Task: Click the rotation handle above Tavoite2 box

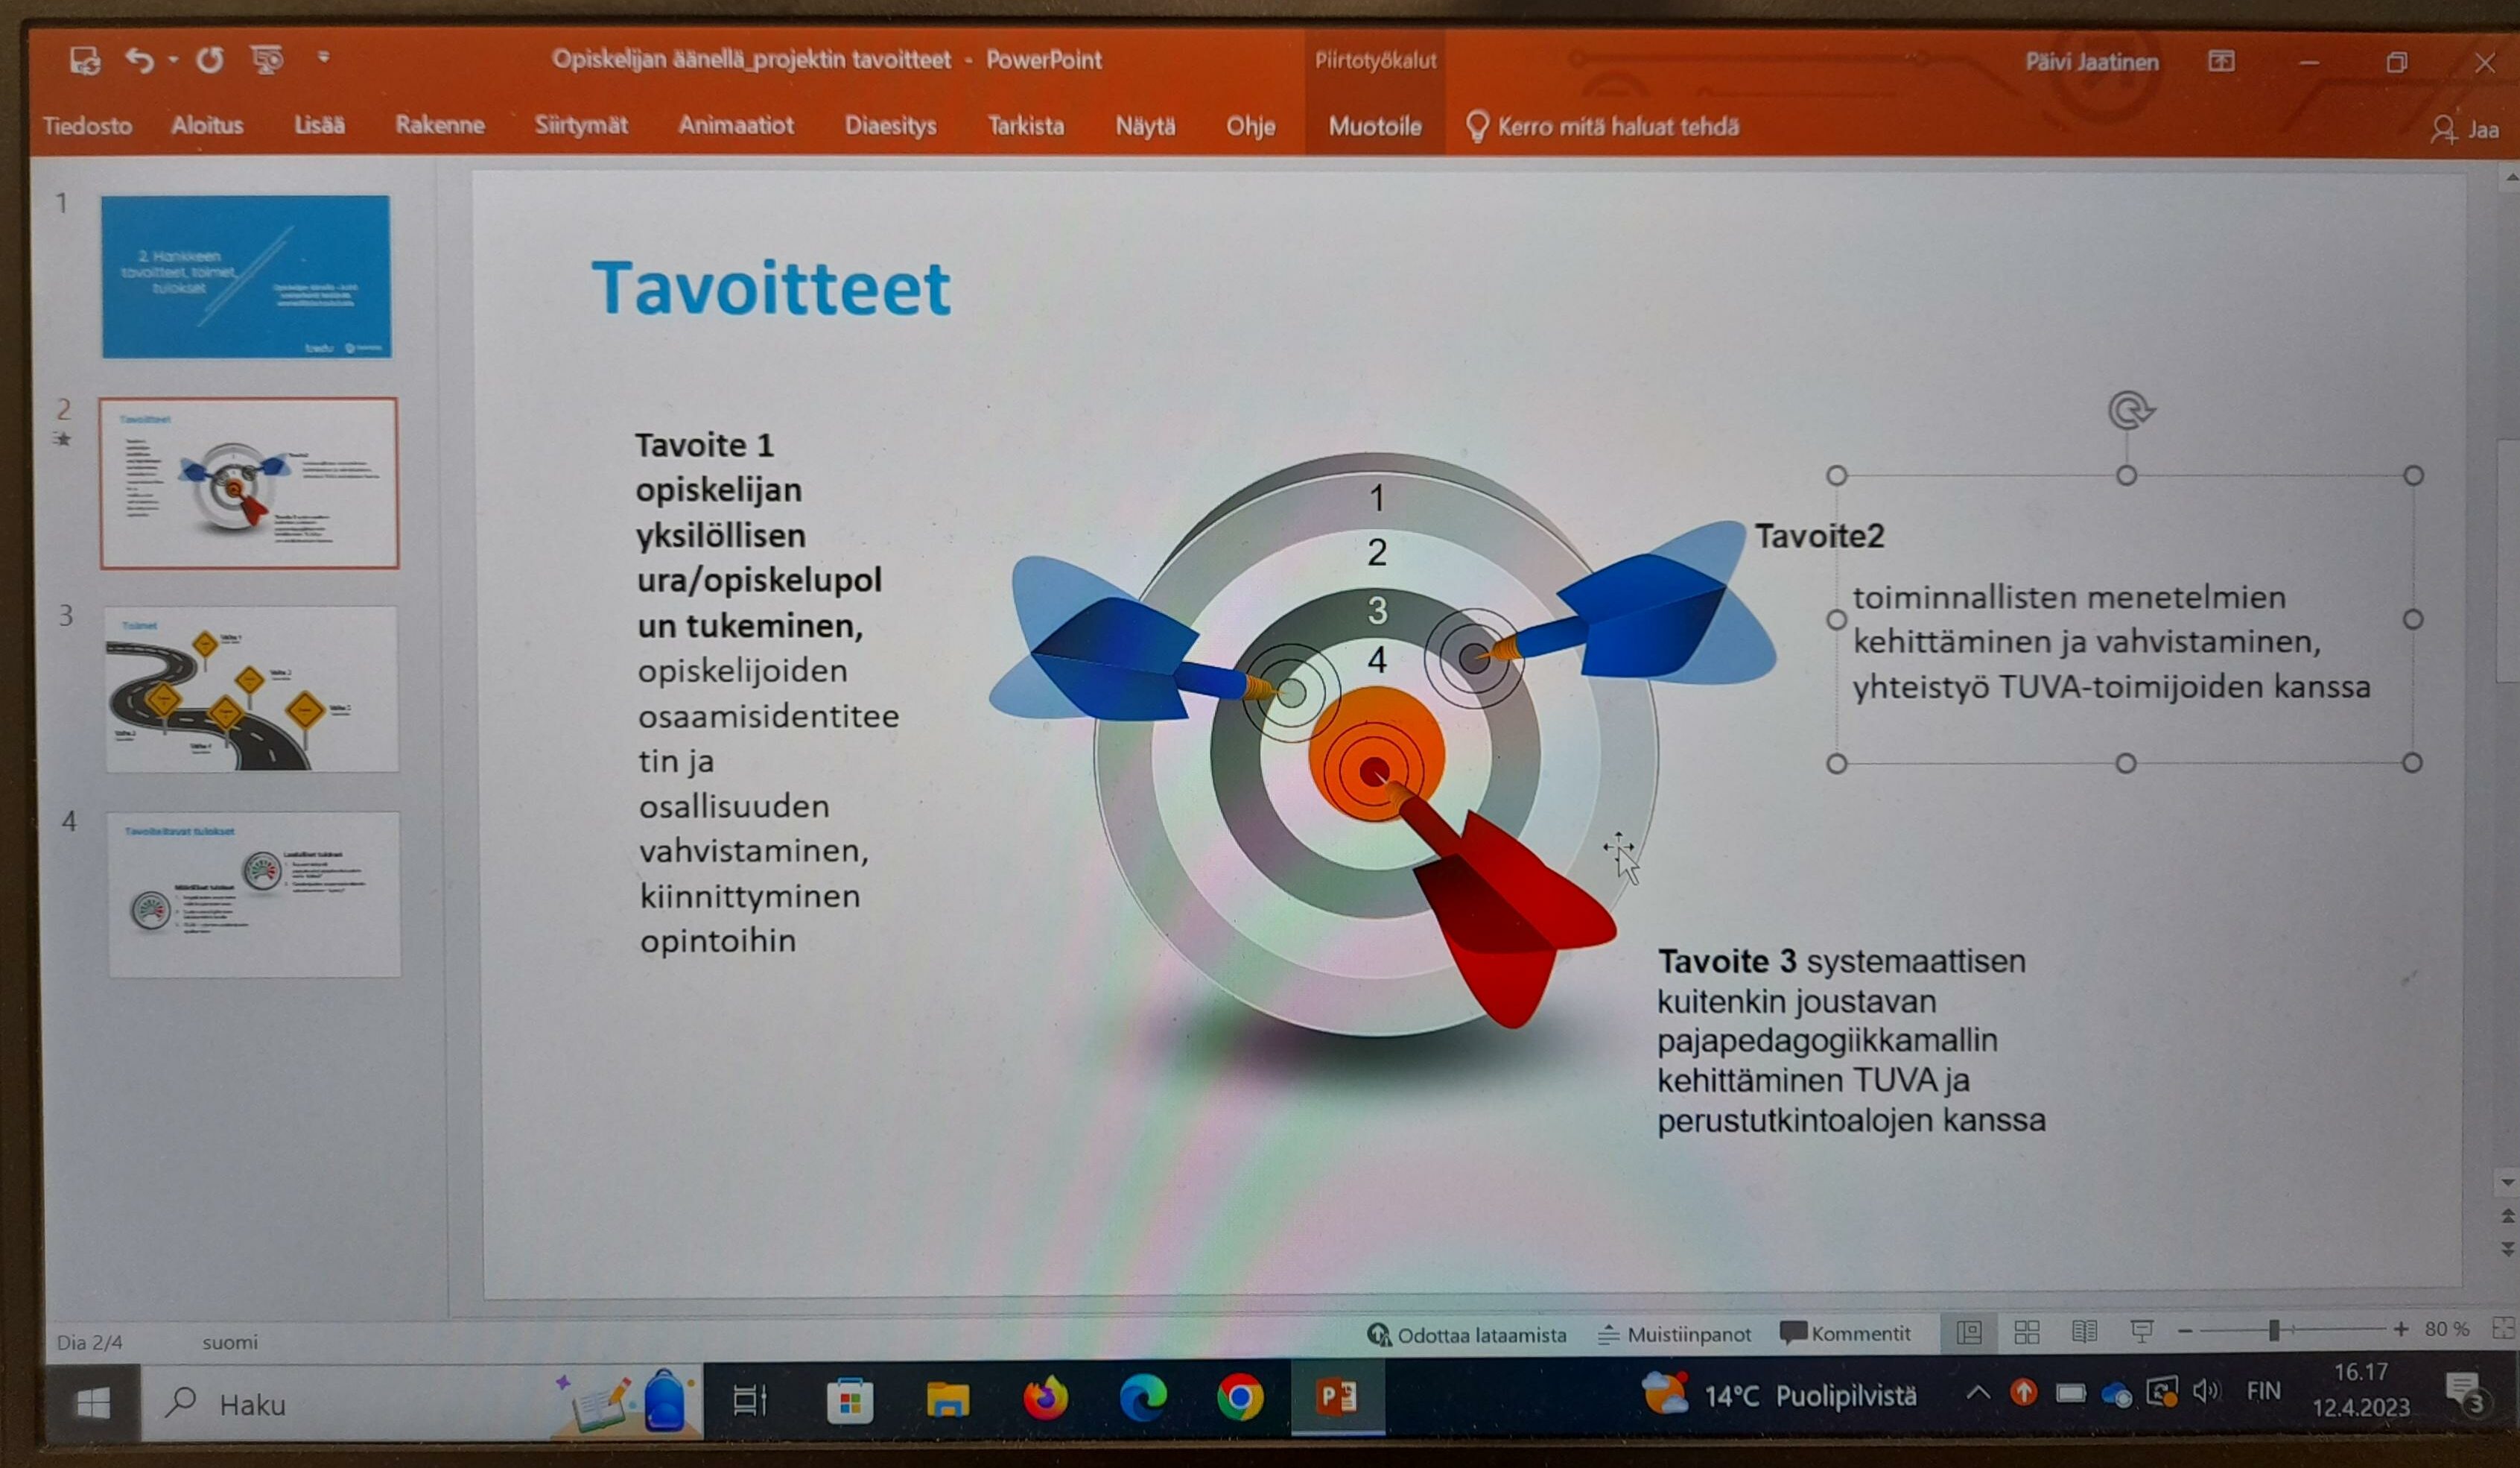Action: pos(2130,411)
